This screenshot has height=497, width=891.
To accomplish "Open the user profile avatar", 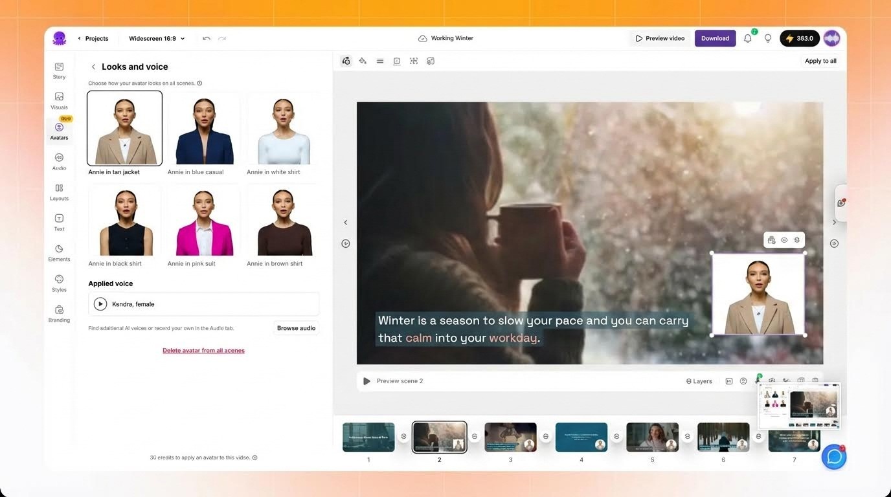I will (832, 38).
